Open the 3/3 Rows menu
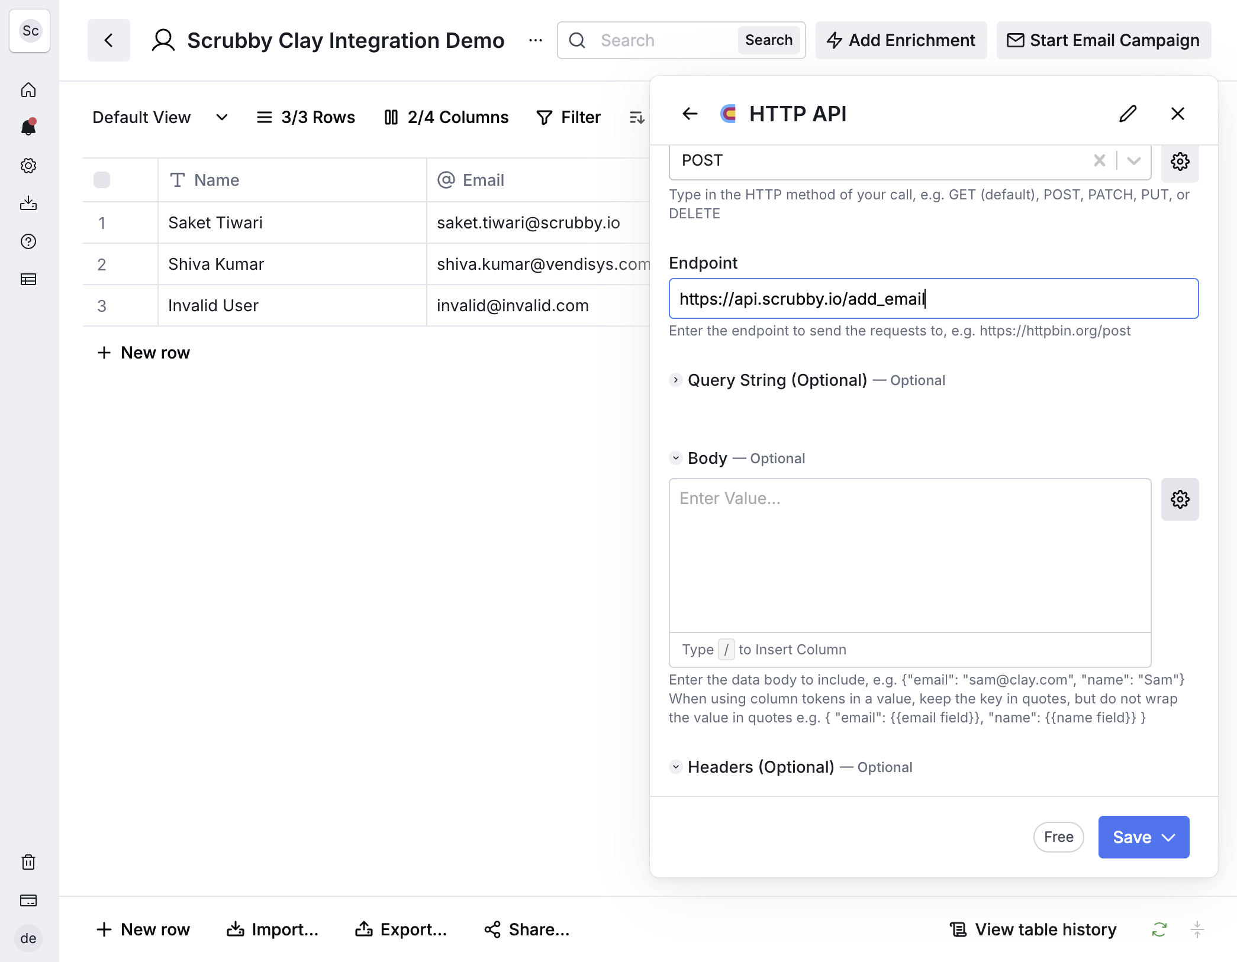The width and height of the screenshot is (1237, 962). click(x=305, y=117)
